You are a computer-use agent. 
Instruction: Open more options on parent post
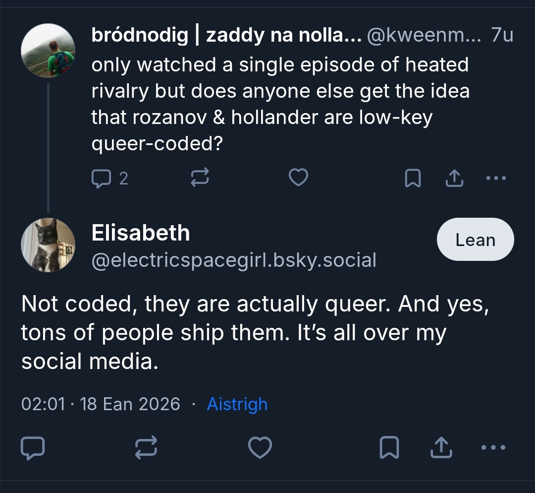coord(496,178)
